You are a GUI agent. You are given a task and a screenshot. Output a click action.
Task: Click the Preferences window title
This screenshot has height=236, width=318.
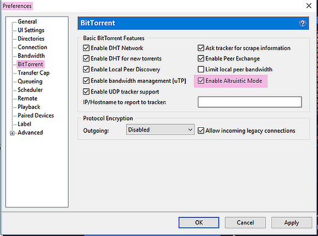pos(17,6)
